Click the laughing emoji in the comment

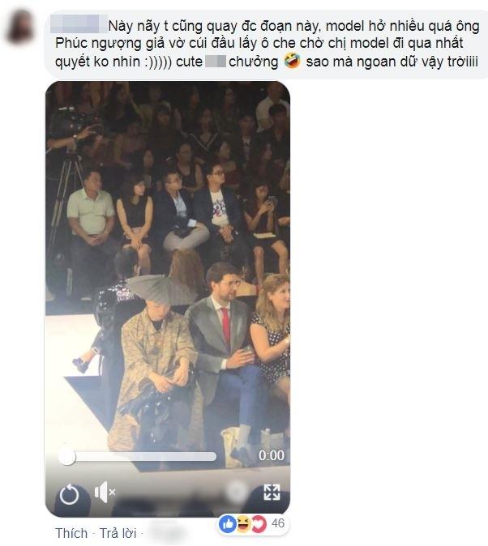coord(292,62)
